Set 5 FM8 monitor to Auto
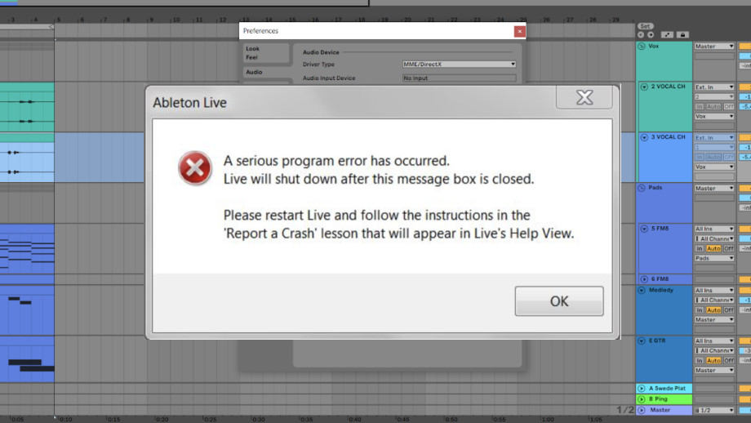The width and height of the screenshot is (751, 423). (x=713, y=248)
